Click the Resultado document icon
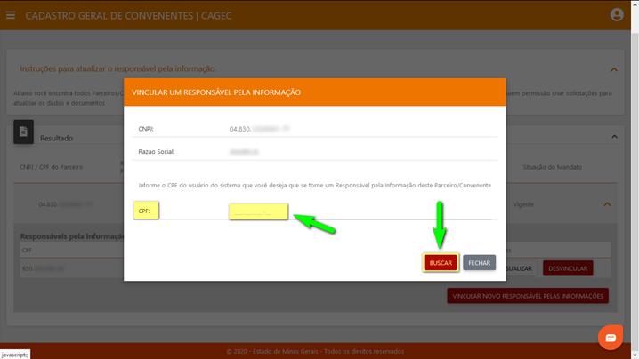Screen dimensions: 639x359 pyautogui.click(x=23, y=132)
